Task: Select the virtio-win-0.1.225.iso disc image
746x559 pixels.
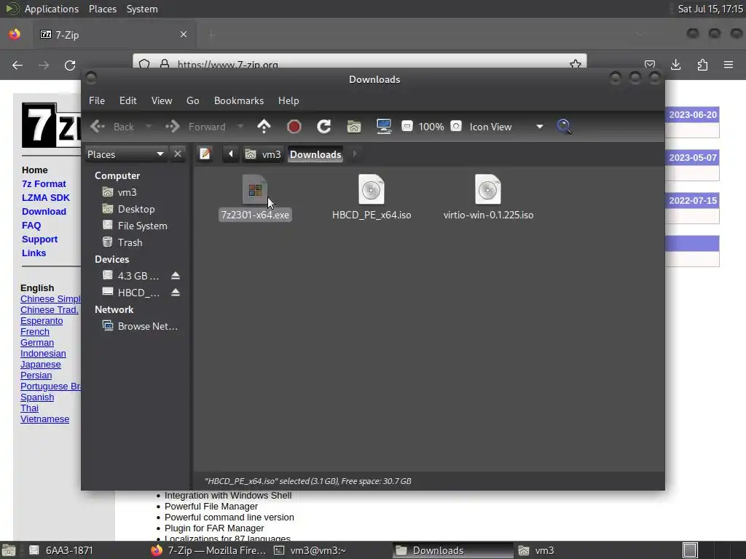Action: [x=487, y=190]
